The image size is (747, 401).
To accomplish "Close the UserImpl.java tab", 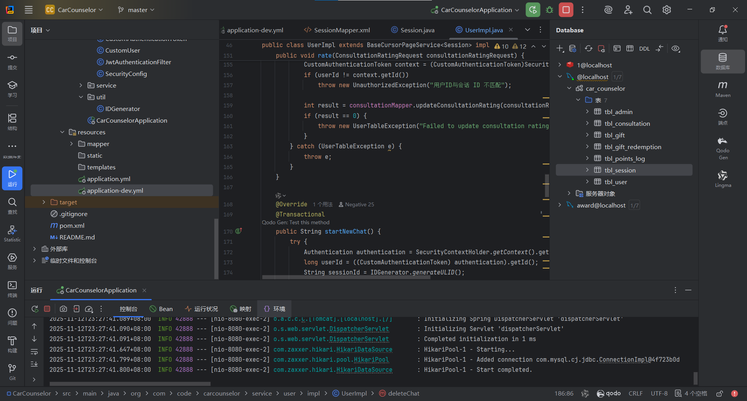I will point(511,30).
